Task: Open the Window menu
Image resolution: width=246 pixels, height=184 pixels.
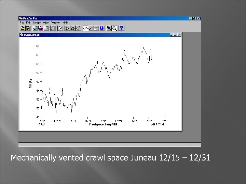Action: 56,23
